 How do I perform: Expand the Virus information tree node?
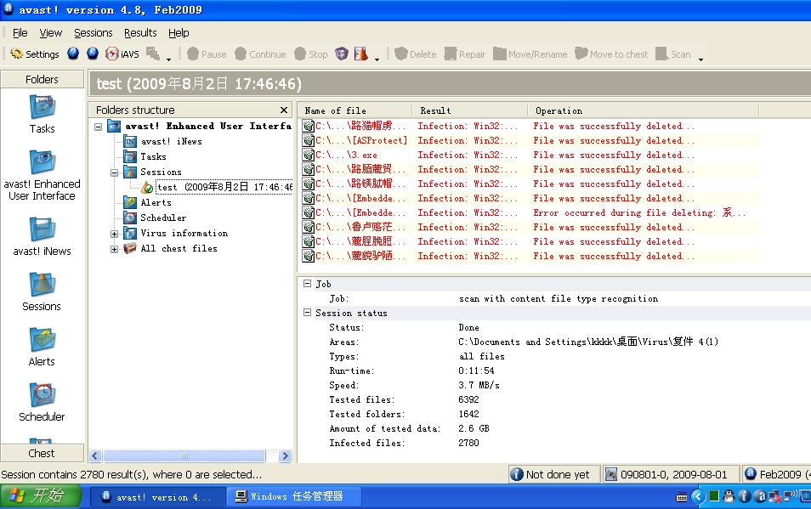point(114,234)
